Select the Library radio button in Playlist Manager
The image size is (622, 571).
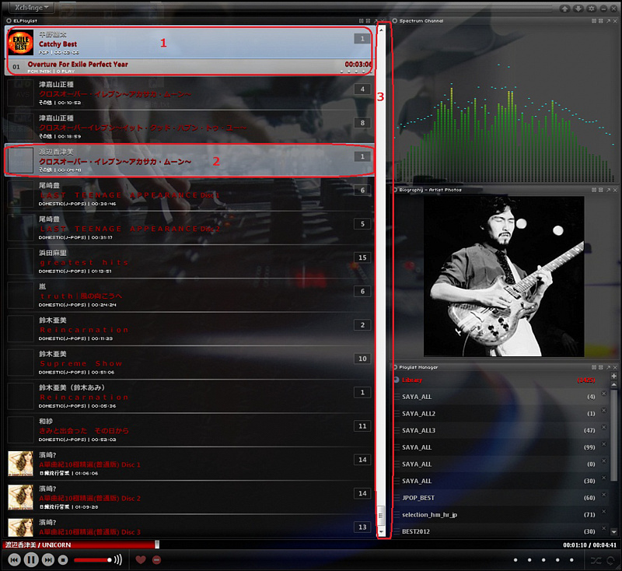[x=397, y=380]
